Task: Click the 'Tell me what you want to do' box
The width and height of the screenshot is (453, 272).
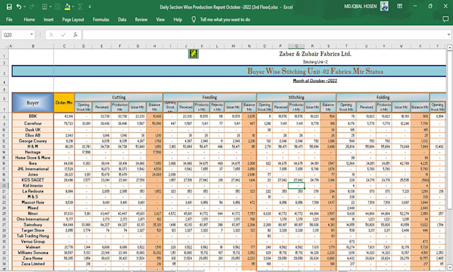Action: coord(225,19)
